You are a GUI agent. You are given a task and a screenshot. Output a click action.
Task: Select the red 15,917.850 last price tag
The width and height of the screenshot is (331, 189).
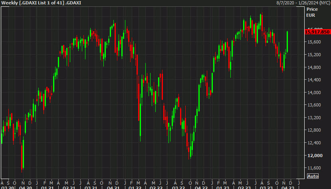pyautogui.click(x=317, y=32)
